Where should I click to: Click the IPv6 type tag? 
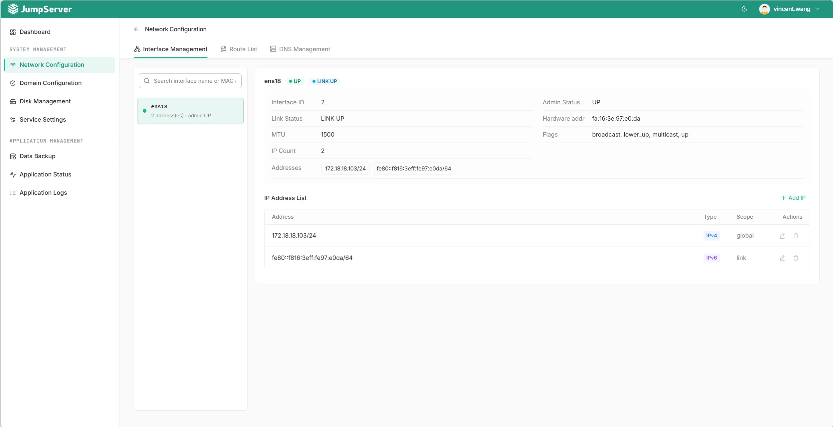[x=712, y=258]
